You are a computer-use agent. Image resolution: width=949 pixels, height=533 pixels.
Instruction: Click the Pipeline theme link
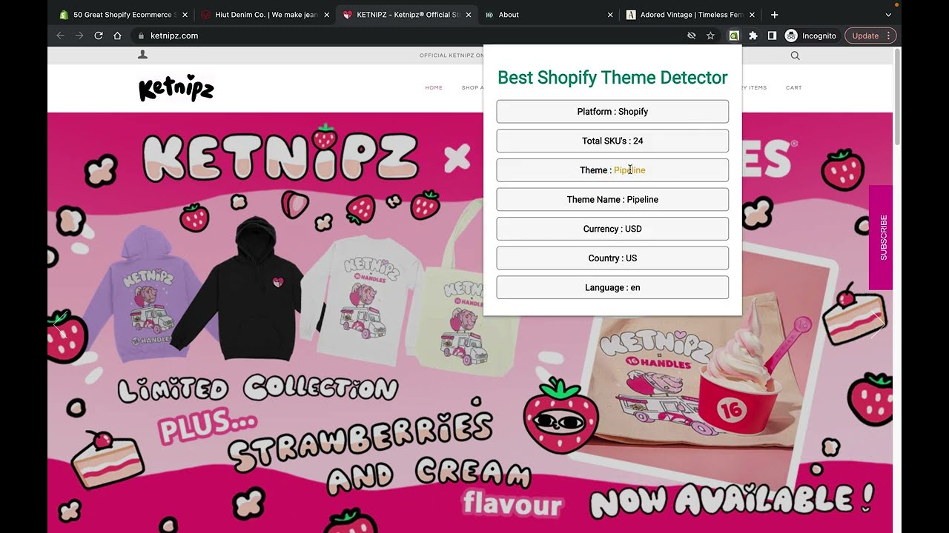[629, 170]
